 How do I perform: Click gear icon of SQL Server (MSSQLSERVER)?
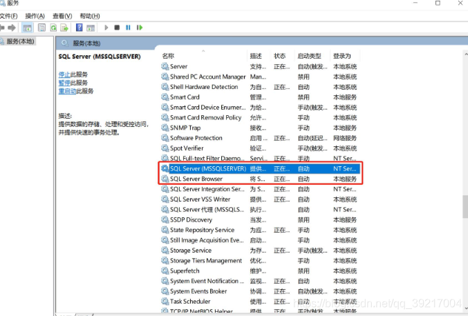pos(165,168)
